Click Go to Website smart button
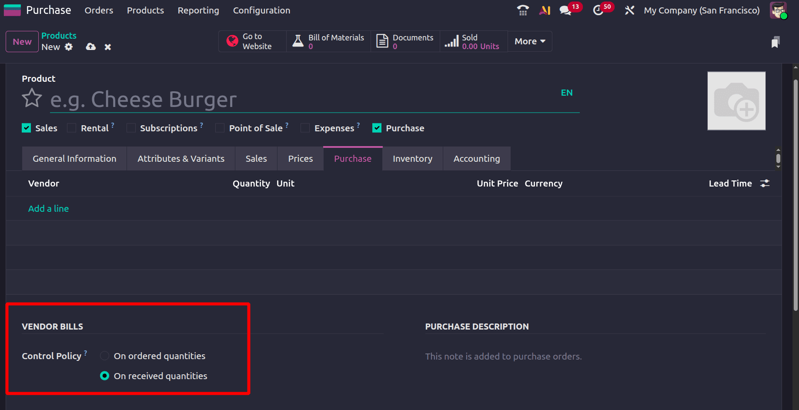799x410 pixels. 252,41
